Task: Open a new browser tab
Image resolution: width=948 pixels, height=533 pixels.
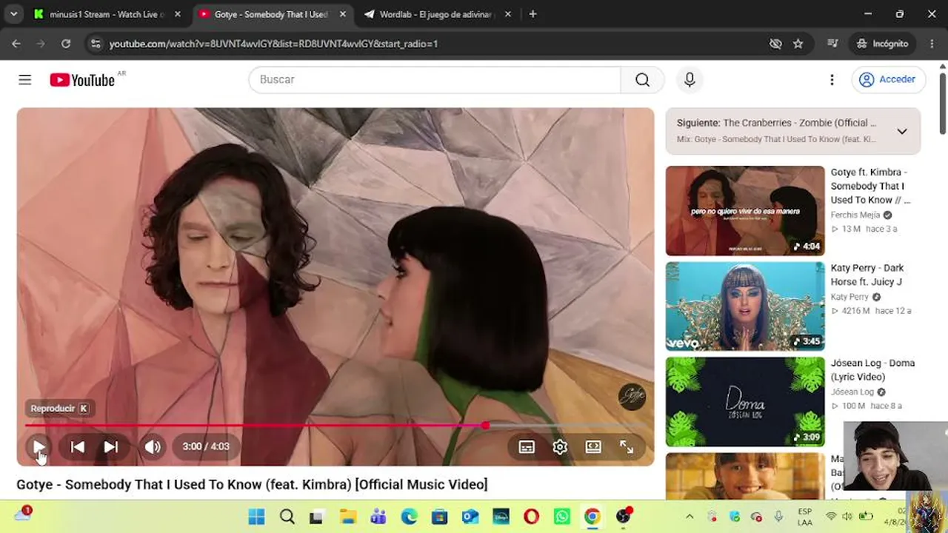Action: tap(533, 14)
